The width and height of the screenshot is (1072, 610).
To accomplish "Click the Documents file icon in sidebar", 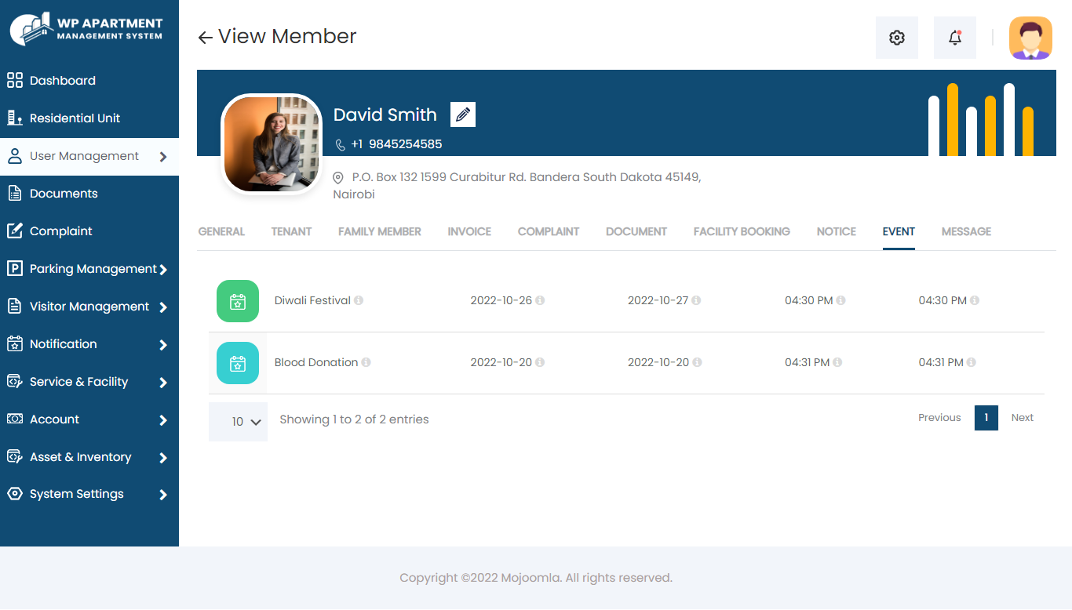I will [14, 193].
